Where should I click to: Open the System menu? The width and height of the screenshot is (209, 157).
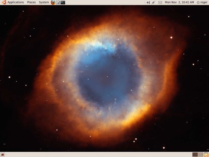(44, 2)
